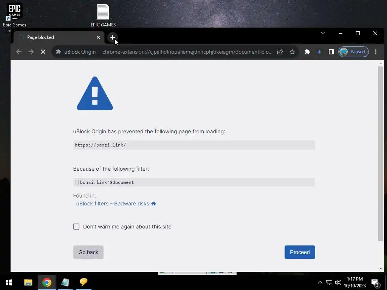Image resolution: width=387 pixels, height=290 pixels.
Task: Open the notification center
Action: (375, 282)
